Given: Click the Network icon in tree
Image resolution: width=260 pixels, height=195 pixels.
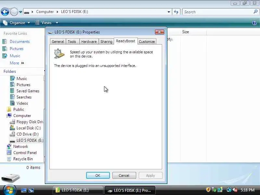Looking at the screenshot, I should (9, 147).
